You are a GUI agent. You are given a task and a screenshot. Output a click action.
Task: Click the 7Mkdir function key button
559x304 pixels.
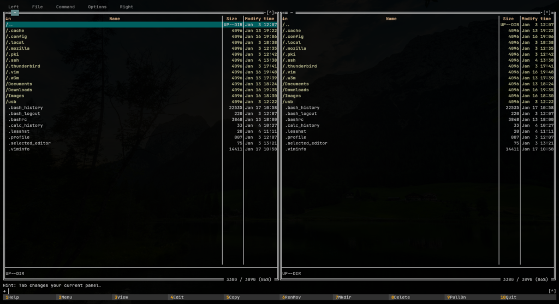[361, 297]
